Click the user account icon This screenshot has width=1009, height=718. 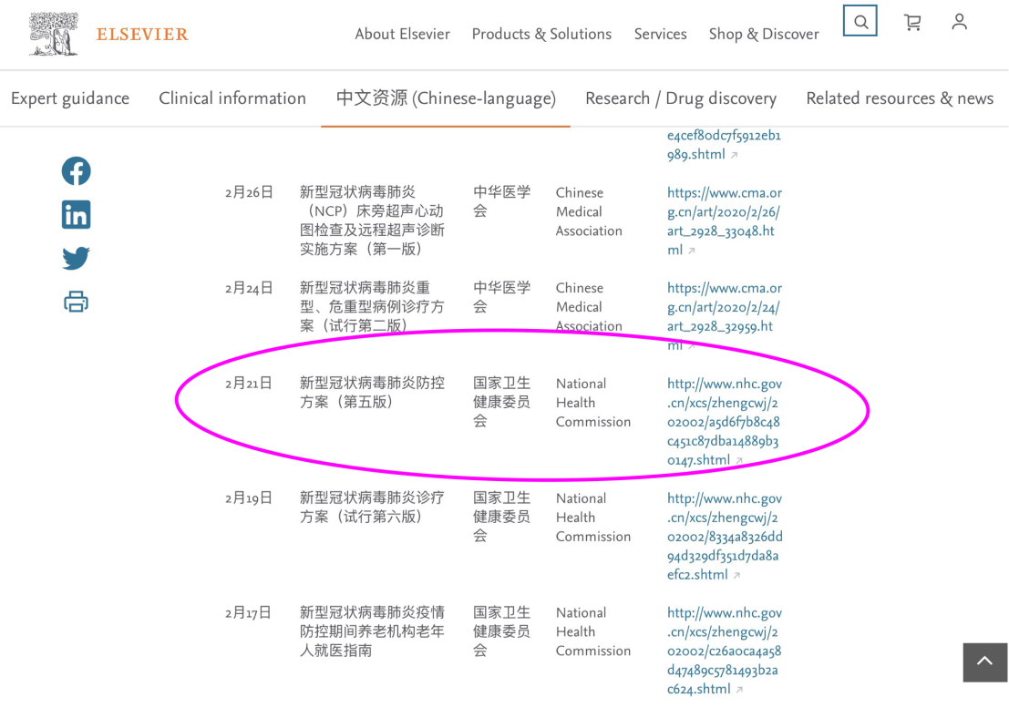click(x=959, y=22)
